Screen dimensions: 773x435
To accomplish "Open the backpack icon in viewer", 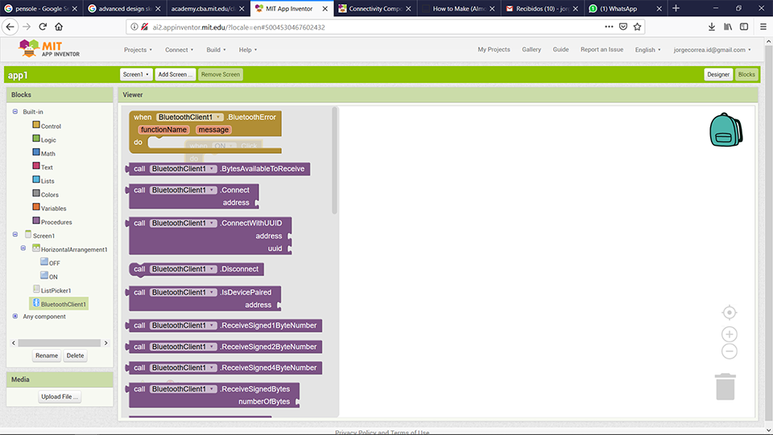I will pos(725,130).
